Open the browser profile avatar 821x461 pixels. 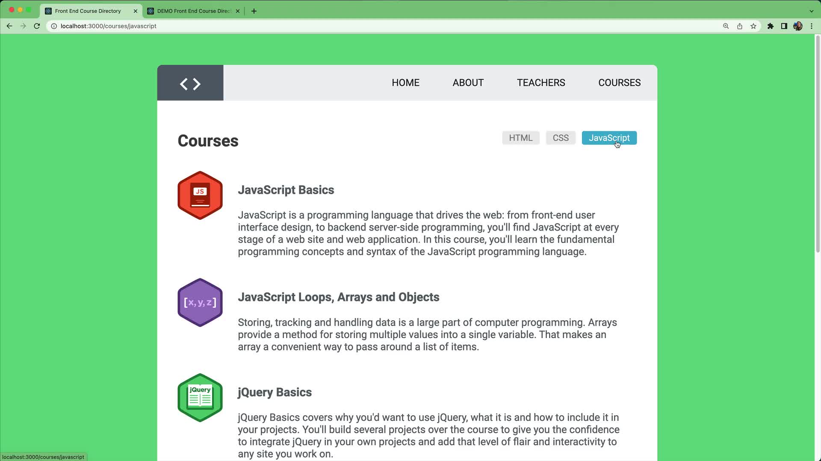[798, 26]
